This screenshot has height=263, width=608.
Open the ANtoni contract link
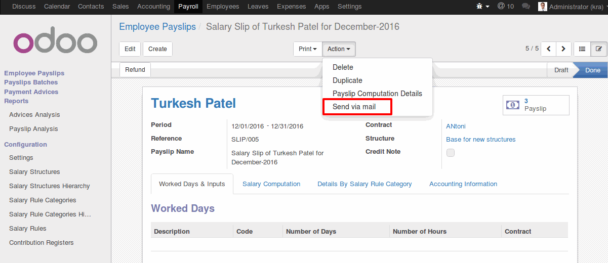(456, 126)
